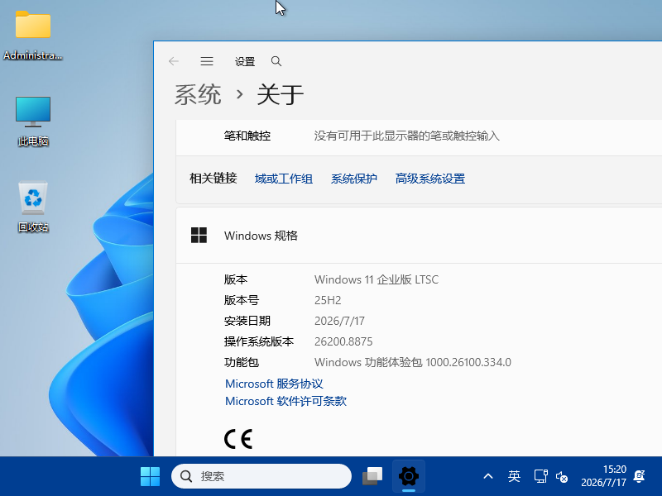Click the Windows logo icon beside Windows 规格
Screen dimensions: 662x496
(199, 236)
